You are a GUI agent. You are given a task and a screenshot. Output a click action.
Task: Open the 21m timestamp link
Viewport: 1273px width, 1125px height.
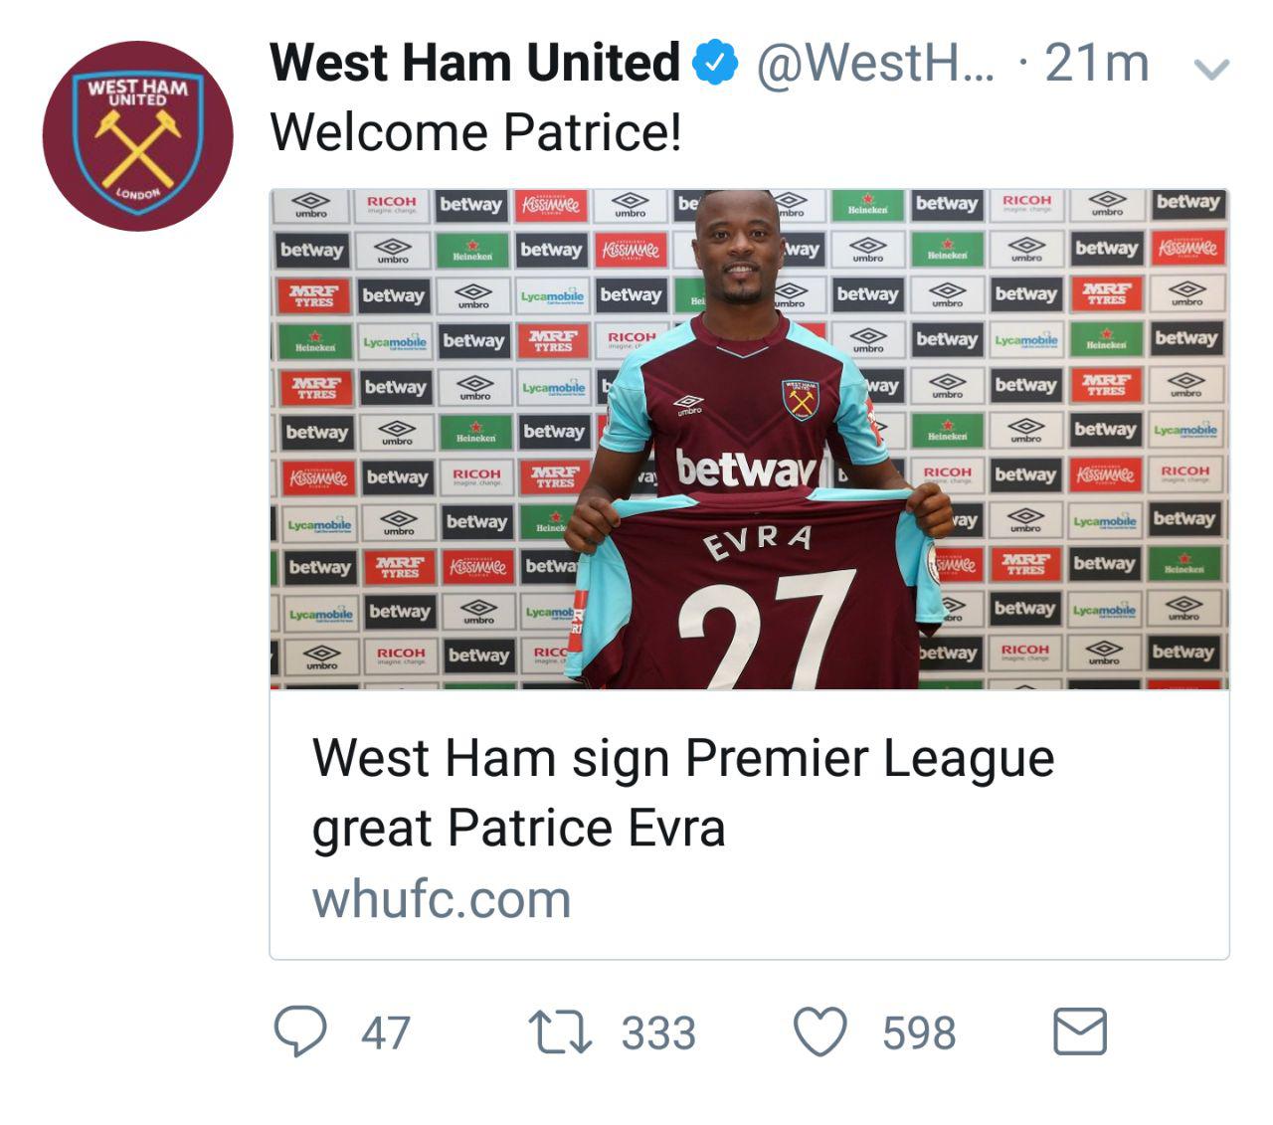pyautogui.click(x=1096, y=63)
